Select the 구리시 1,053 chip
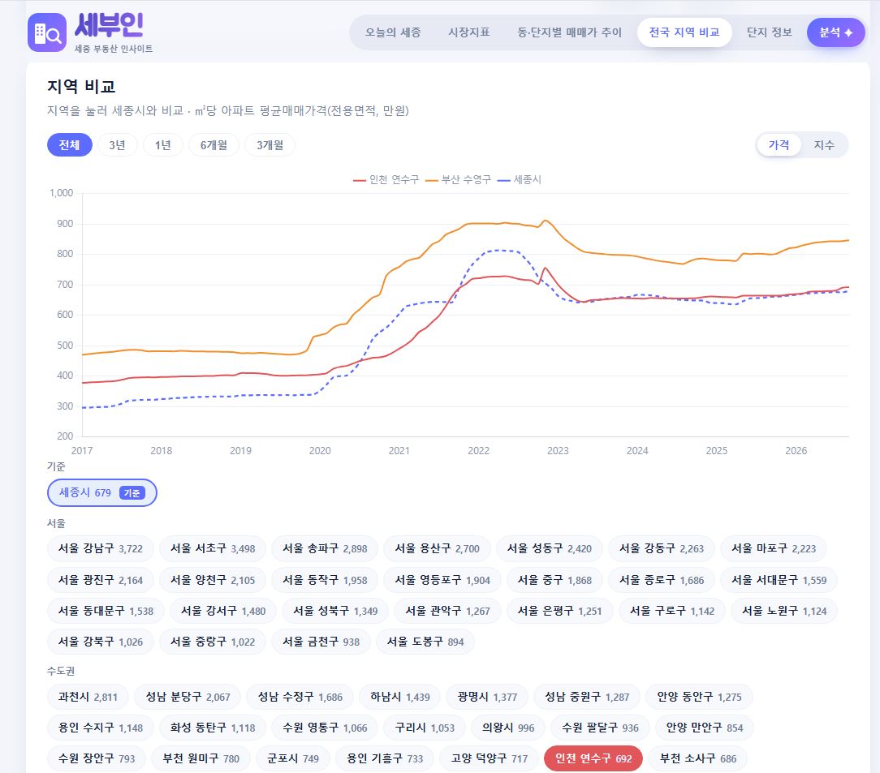Image resolution: width=880 pixels, height=773 pixels. click(x=425, y=728)
